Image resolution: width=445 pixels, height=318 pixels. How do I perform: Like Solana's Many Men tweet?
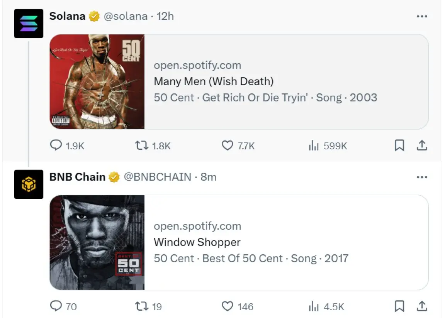tap(228, 145)
